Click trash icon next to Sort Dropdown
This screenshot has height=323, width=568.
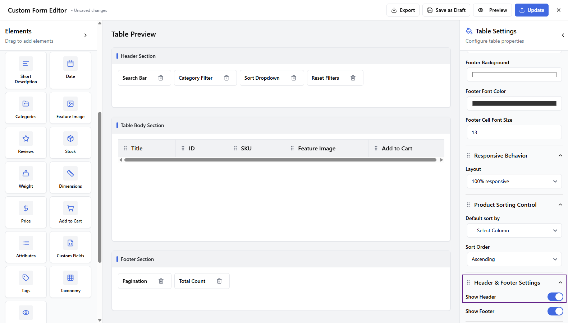[294, 78]
